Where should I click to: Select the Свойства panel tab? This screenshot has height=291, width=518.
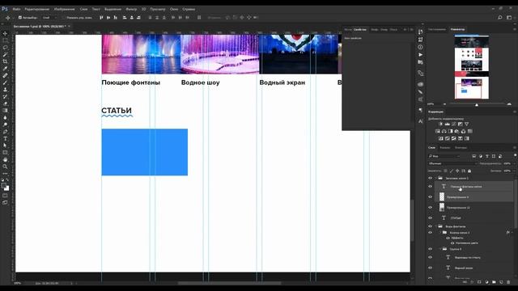[359, 29]
